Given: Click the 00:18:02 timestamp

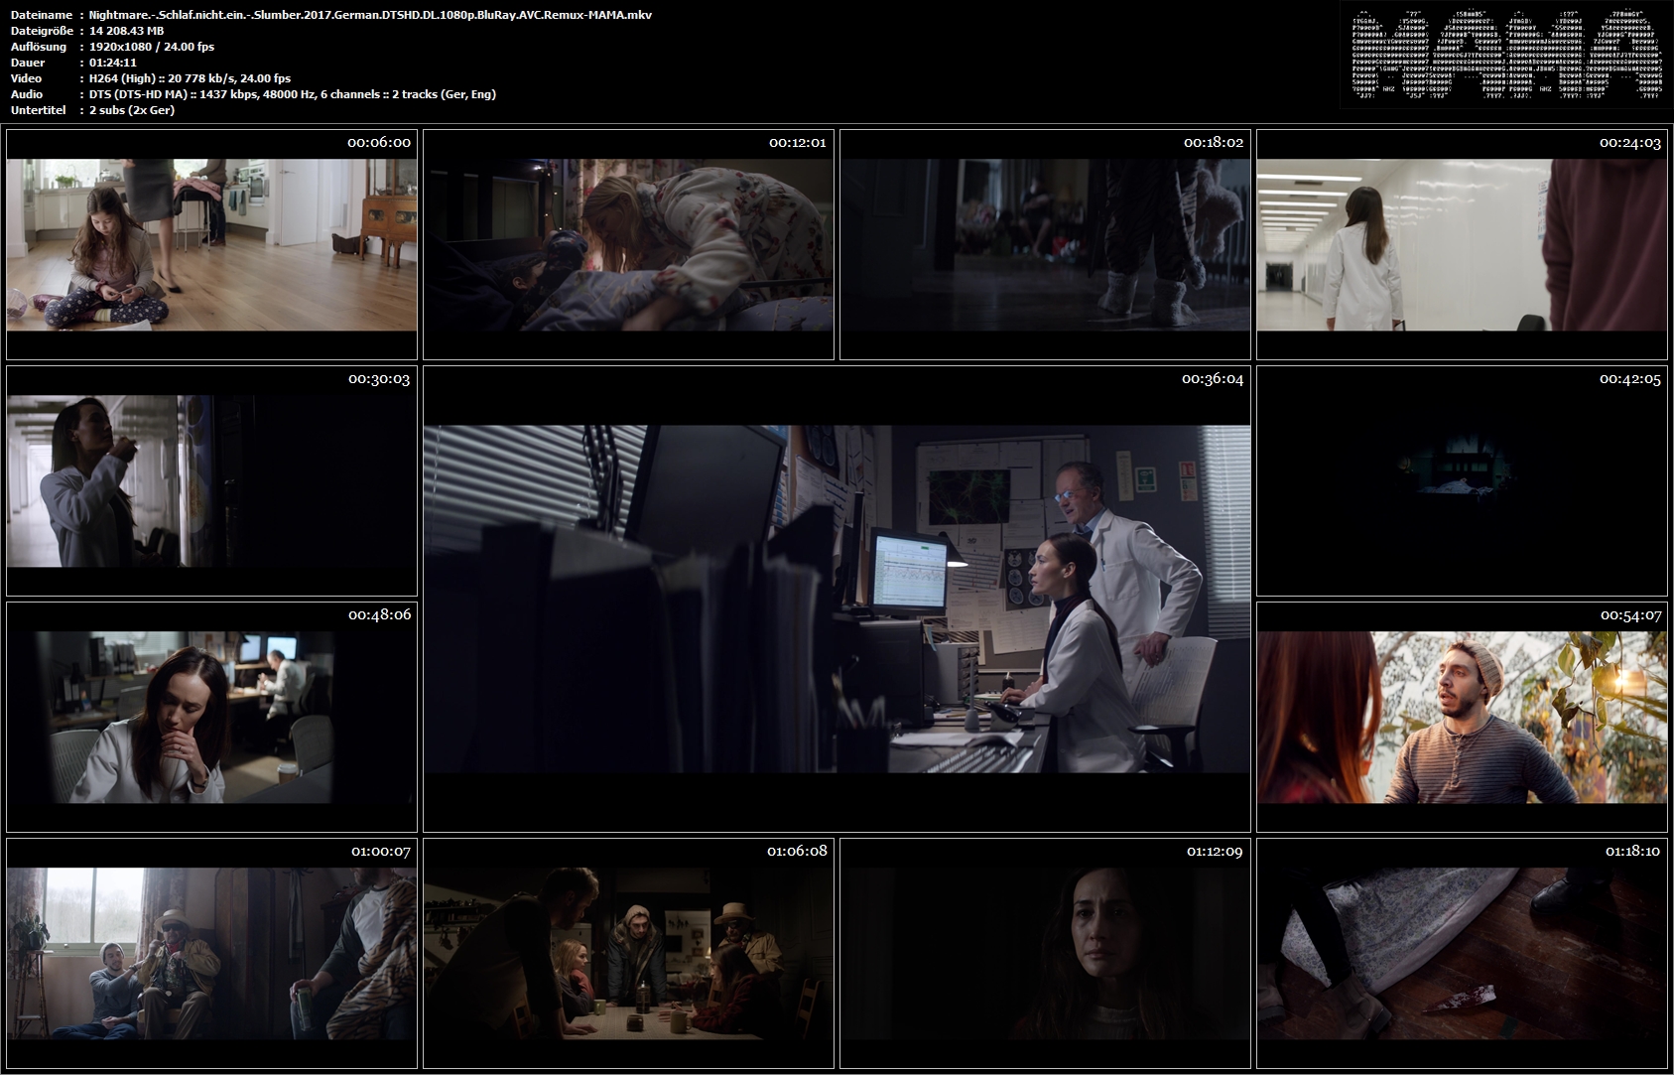Looking at the screenshot, I should (1214, 143).
